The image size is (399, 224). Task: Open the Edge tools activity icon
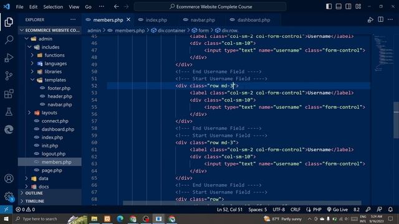tap(9, 129)
